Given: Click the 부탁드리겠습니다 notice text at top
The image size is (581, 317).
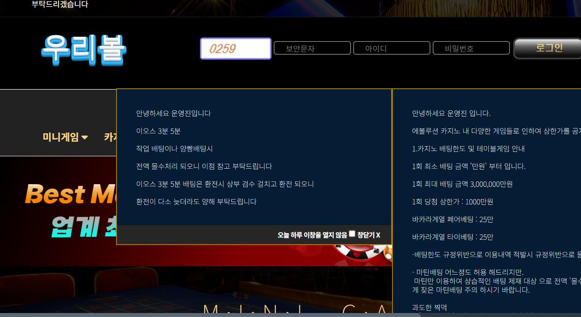Looking at the screenshot, I should (x=60, y=4).
